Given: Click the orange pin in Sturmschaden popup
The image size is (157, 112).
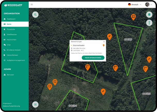Looking at the screenshot, I should tap(104, 45).
